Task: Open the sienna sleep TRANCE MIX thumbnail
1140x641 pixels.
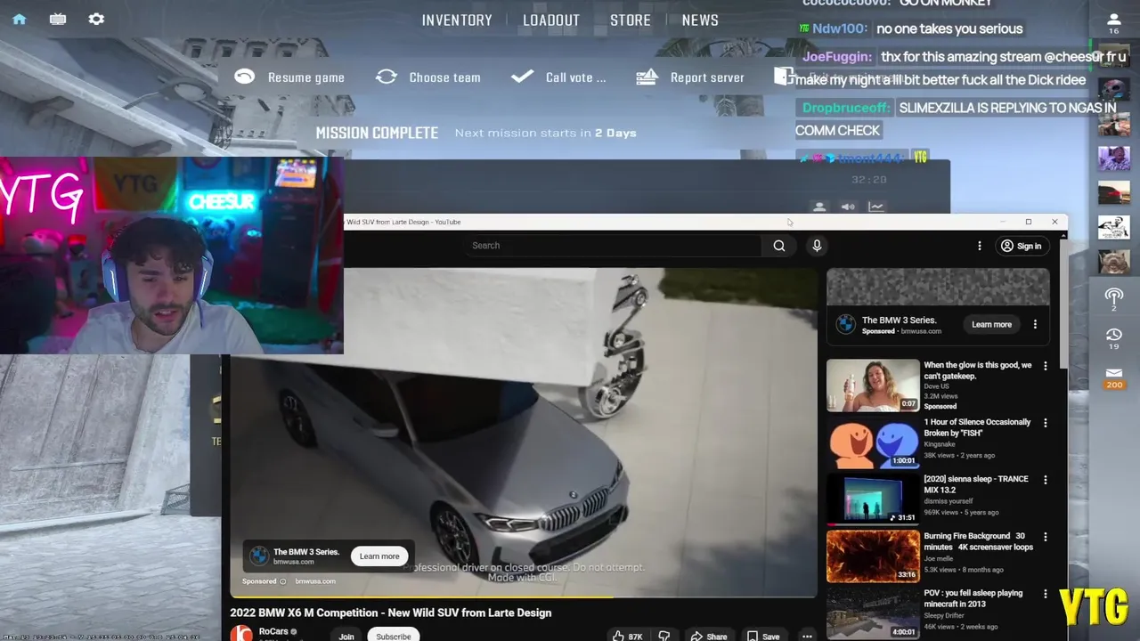Action: 873,499
